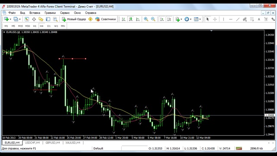Viewport: 277px width, 156px height.
Task: Select the arrows drawing tool
Action: [273, 19]
